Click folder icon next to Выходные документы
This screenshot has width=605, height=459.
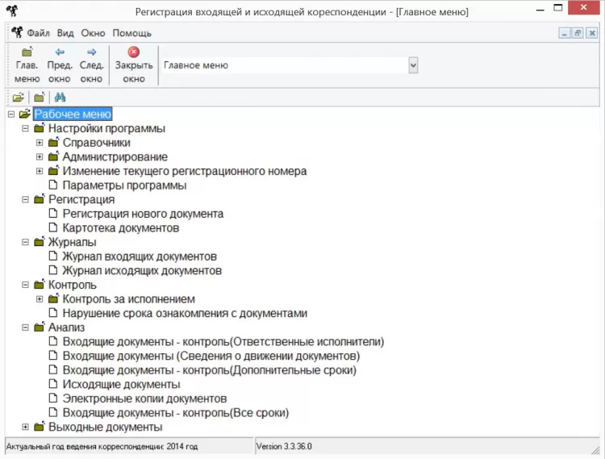coord(40,427)
